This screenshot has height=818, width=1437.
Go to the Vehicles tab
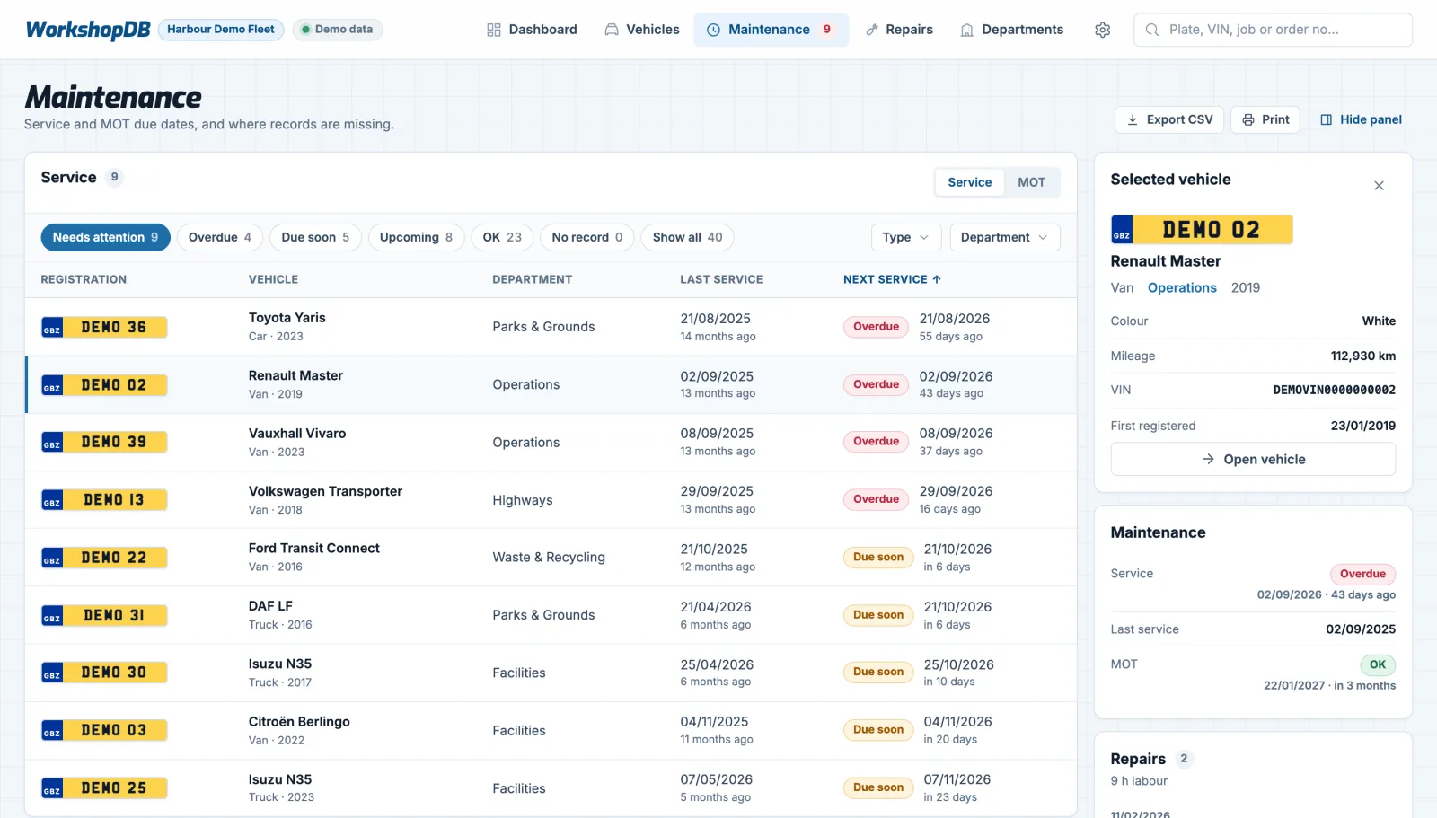pos(642,30)
